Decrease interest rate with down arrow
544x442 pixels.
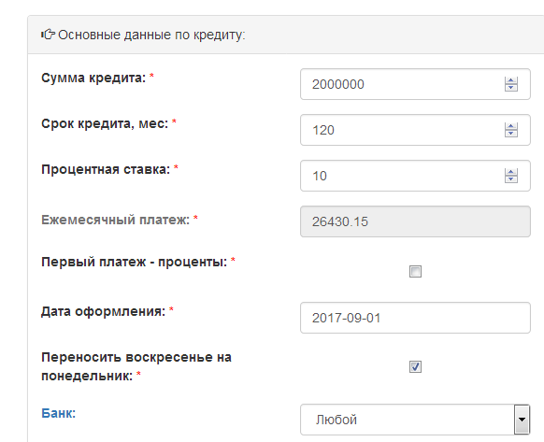point(511,179)
